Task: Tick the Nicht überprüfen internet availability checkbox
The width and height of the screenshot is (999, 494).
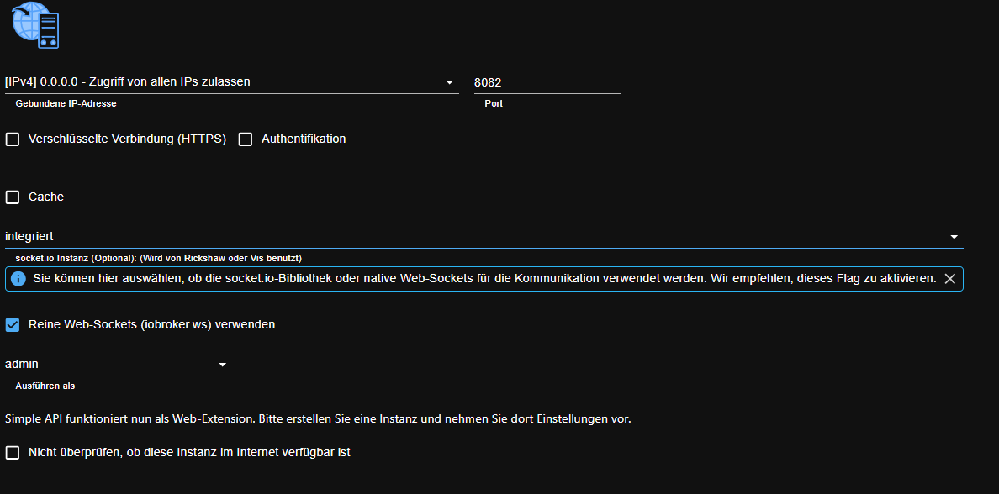Action: 13,453
